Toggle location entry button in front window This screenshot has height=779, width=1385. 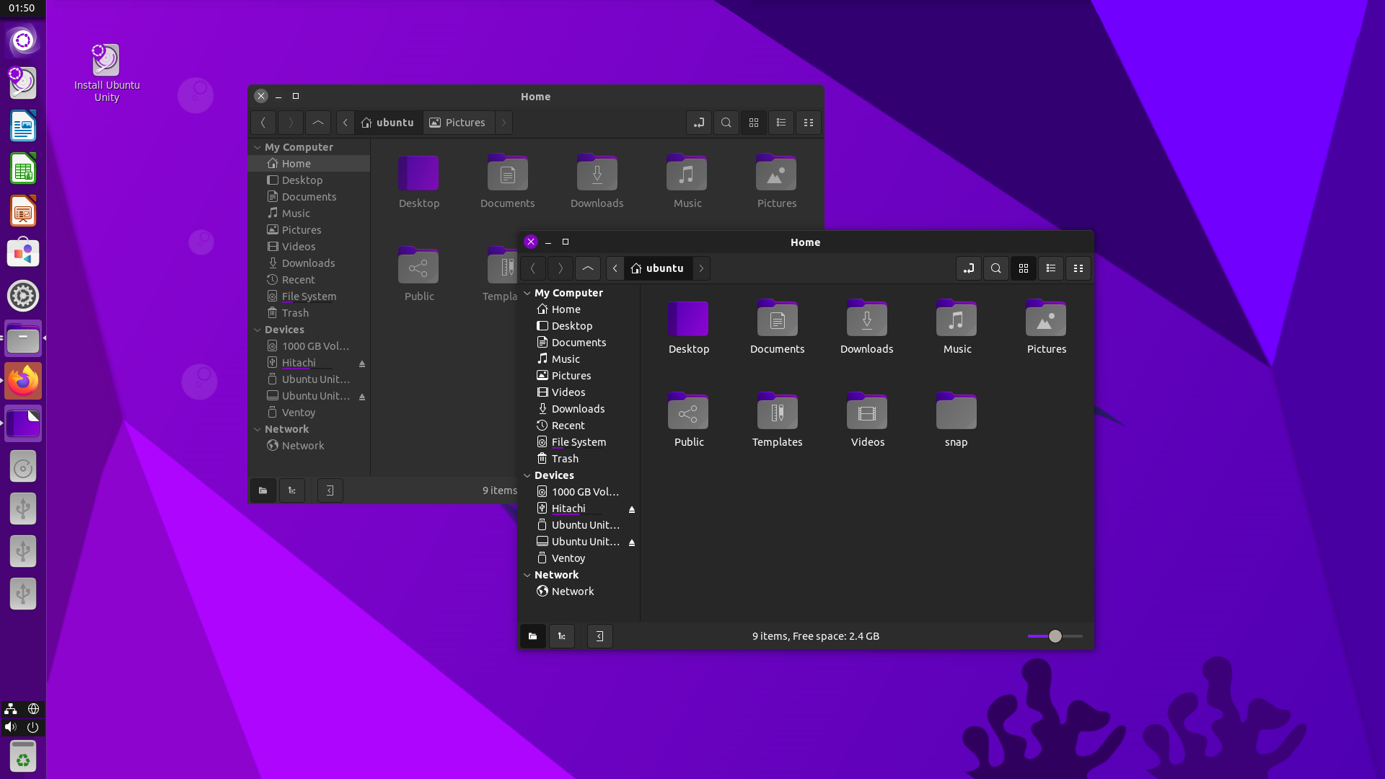(968, 268)
